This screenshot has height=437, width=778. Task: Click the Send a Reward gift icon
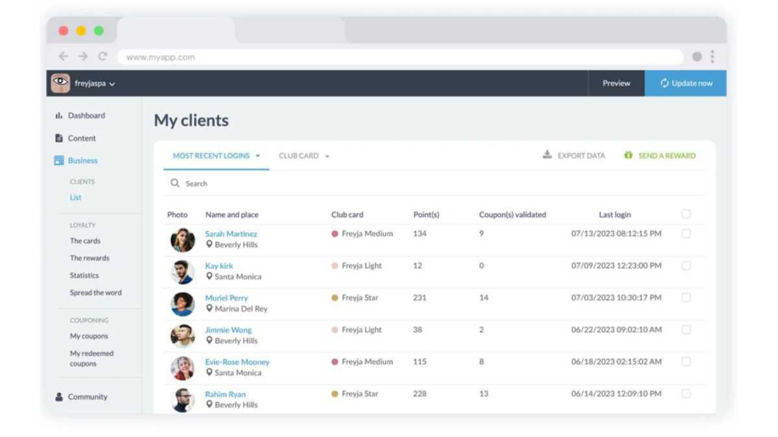click(x=628, y=155)
